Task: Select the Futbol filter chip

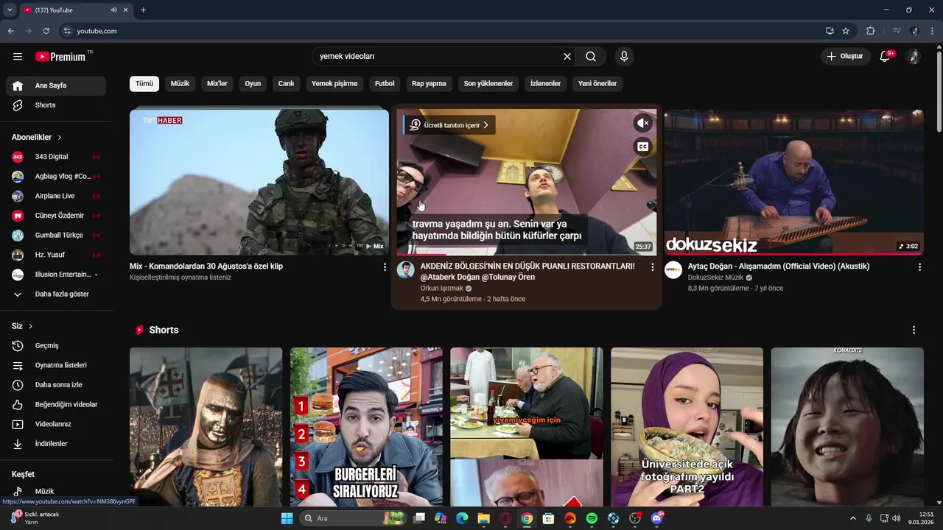Action: (x=385, y=83)
